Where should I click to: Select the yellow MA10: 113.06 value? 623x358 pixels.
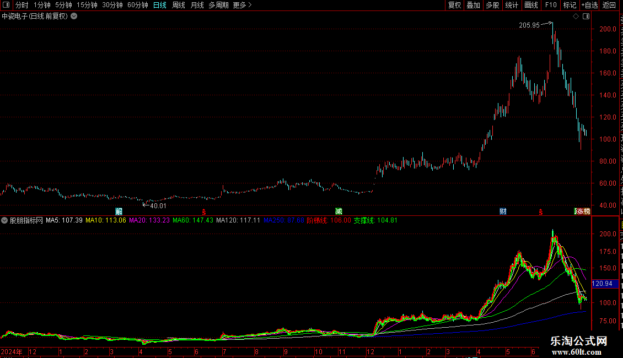pos(106,220)
